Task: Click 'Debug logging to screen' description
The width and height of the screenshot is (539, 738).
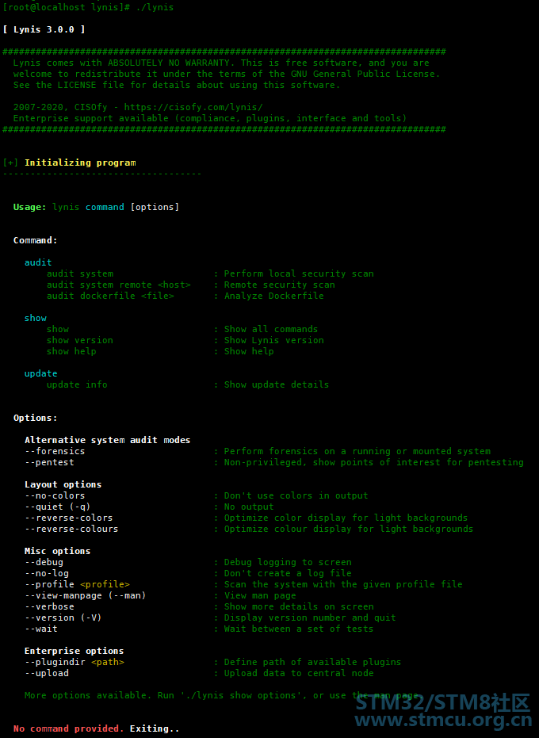Action: point(288,563)
